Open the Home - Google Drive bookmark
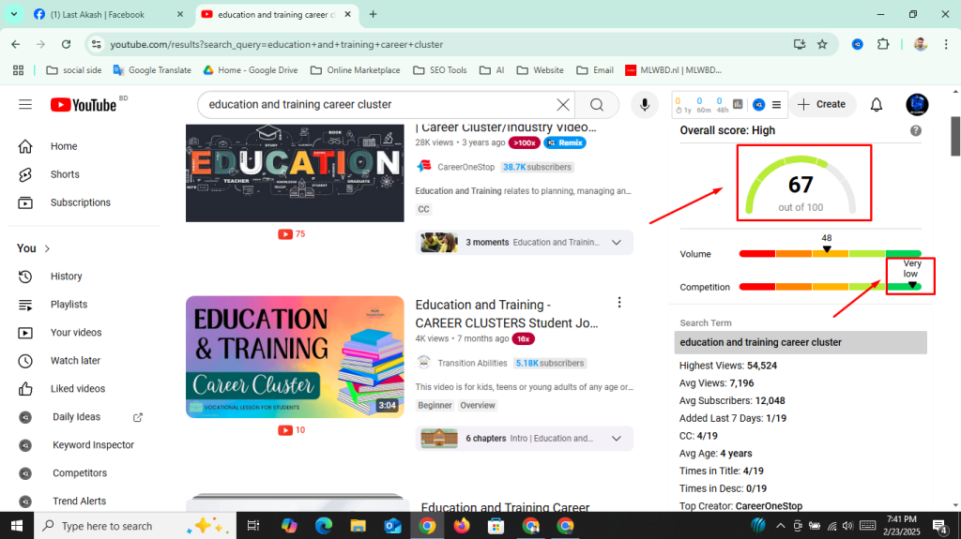 pyautogui.click(x=250, y=70)
